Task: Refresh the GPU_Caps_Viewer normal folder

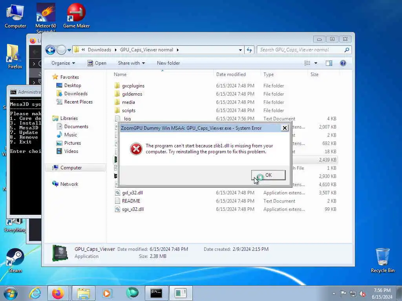Action: tap(249, 50)
